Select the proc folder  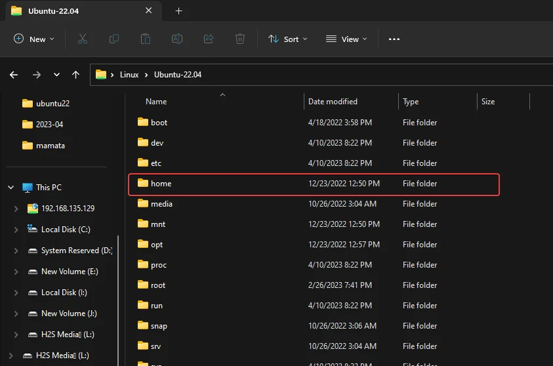click(152, 265)
